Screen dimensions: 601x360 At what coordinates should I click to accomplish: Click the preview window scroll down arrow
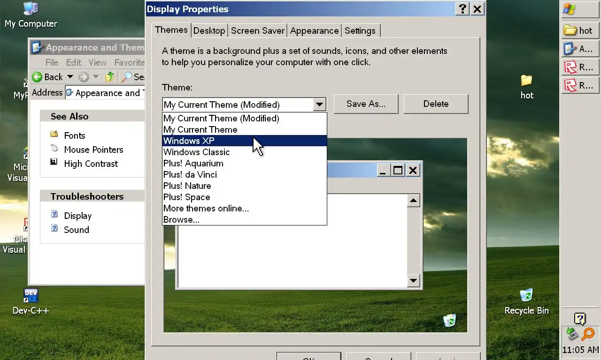[x=413, y=281]
